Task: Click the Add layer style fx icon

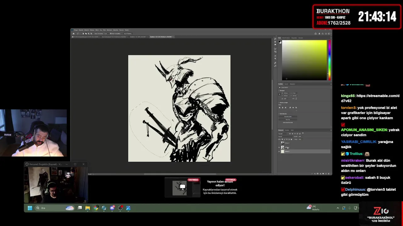Action: [315, 174]
